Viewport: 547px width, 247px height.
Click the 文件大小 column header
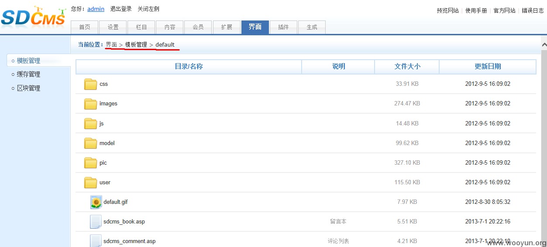point(407,67)
